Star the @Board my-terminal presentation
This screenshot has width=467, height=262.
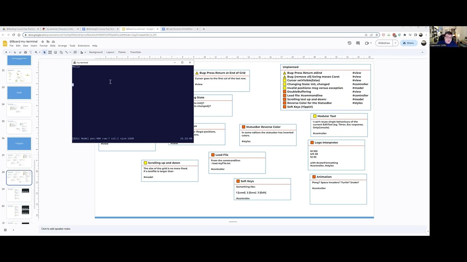[42, 41]
